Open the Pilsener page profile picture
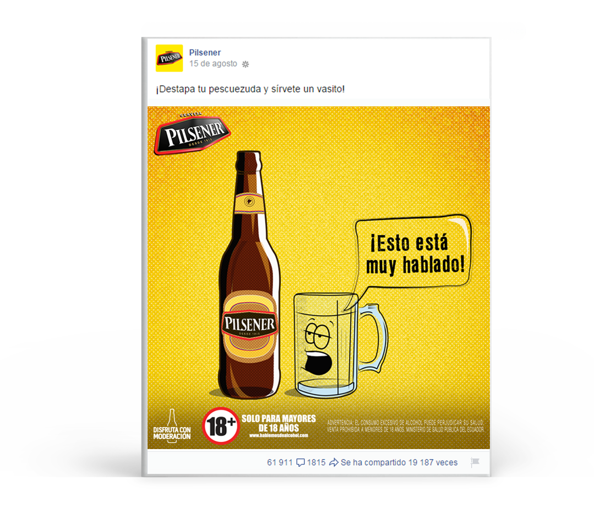Viewport: 594px width, 529px height. point(169,58)
